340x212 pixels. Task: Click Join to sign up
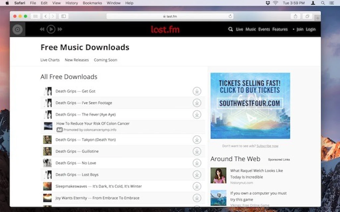click(300, 29)
